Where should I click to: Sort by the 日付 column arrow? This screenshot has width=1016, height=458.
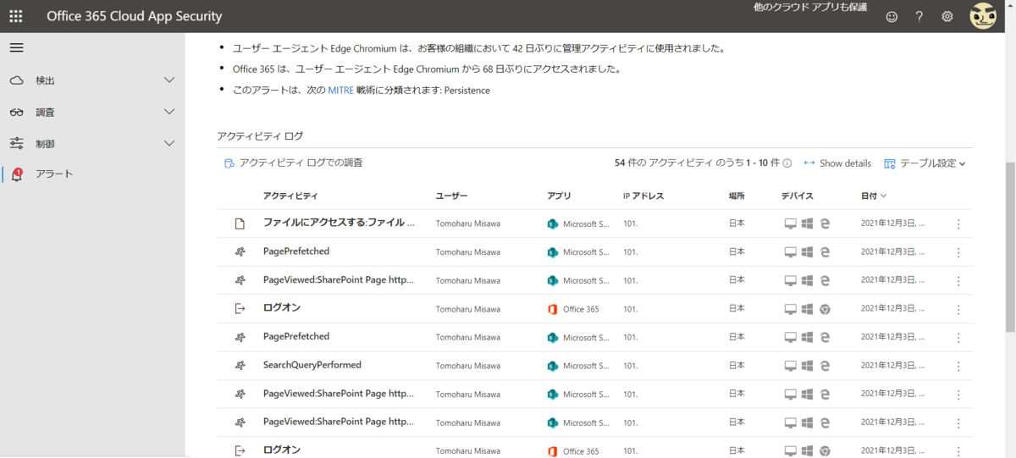(884, 196)
